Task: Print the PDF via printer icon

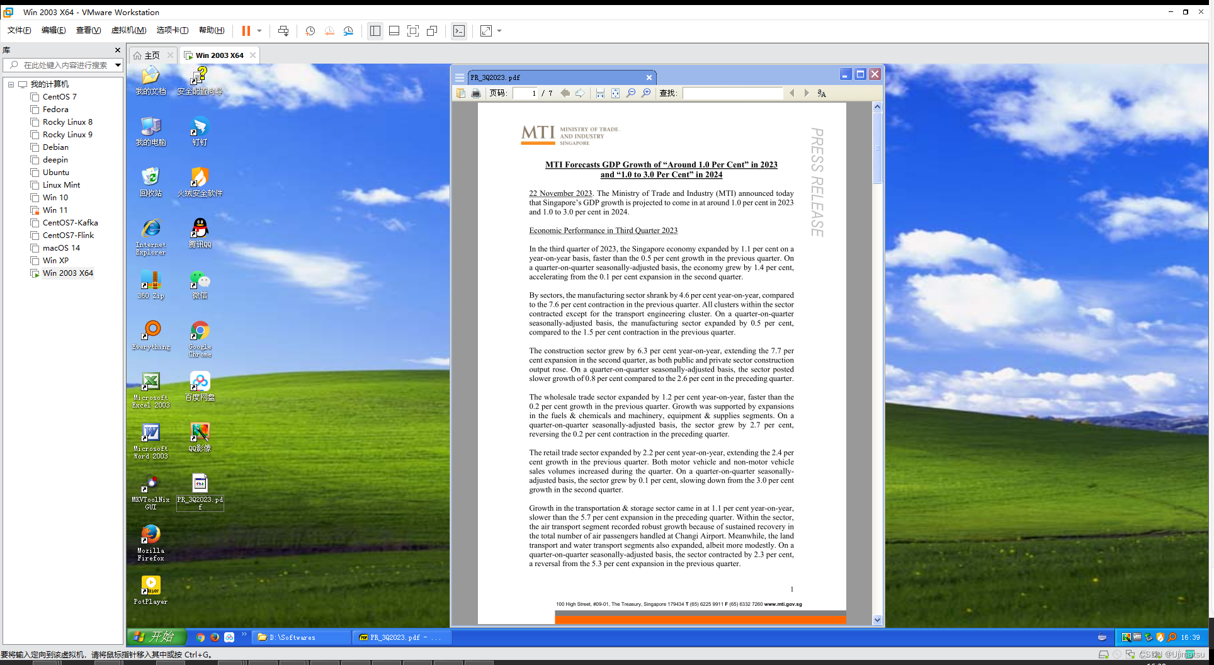Action: coord(476,93)
